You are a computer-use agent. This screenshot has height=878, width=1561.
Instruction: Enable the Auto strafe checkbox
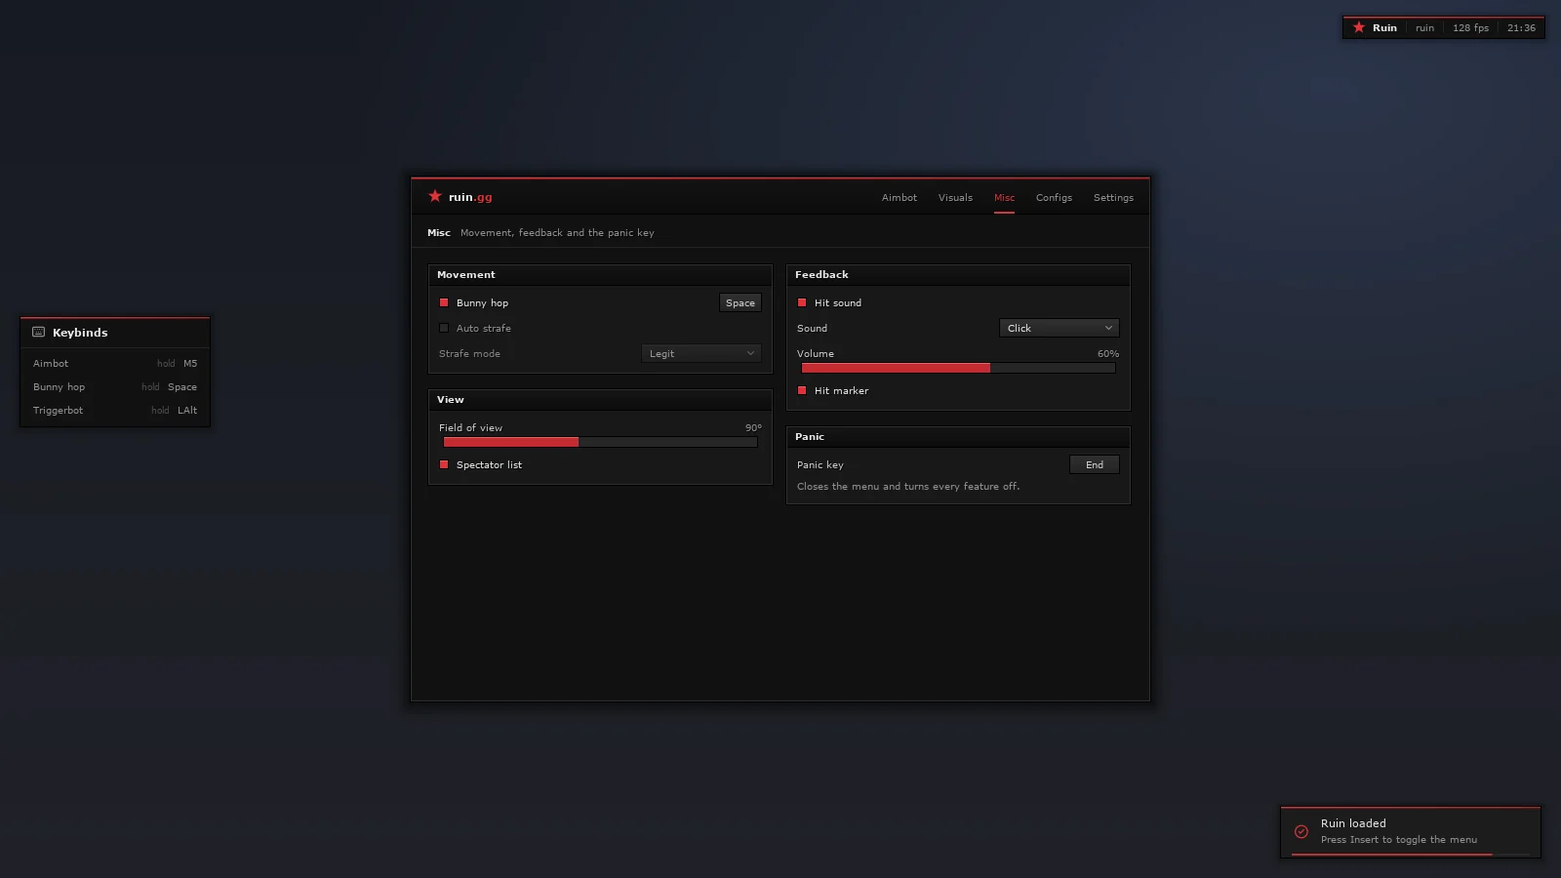[x=444, y=328]
